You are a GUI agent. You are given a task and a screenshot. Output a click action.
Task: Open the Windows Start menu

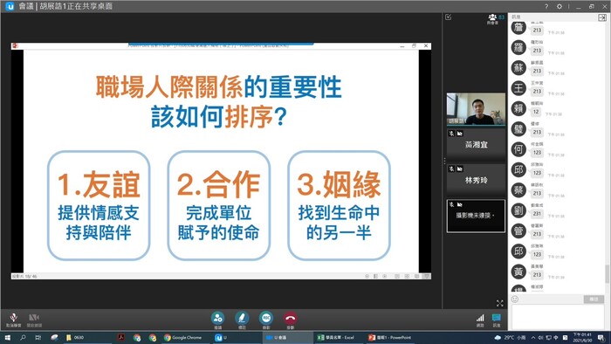(7, 337)
